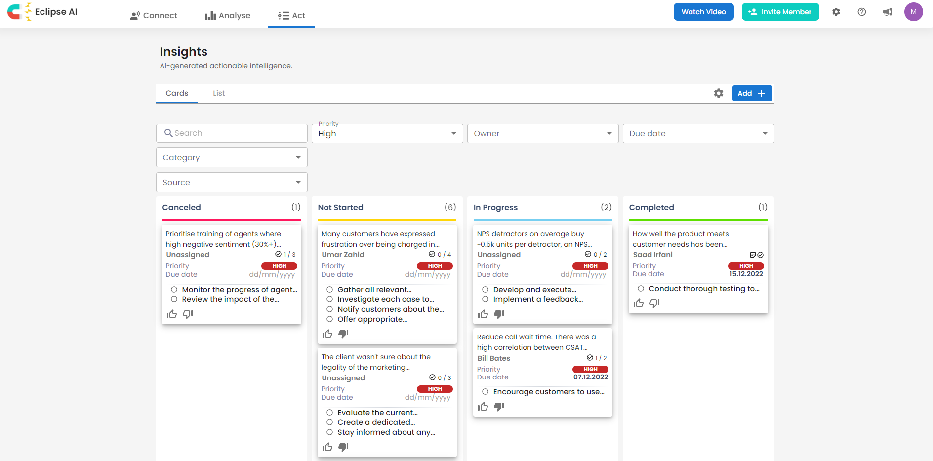This screenshot has width=933, height=461.
Task: Click the help question mark icon
Action: pos(861,12)
